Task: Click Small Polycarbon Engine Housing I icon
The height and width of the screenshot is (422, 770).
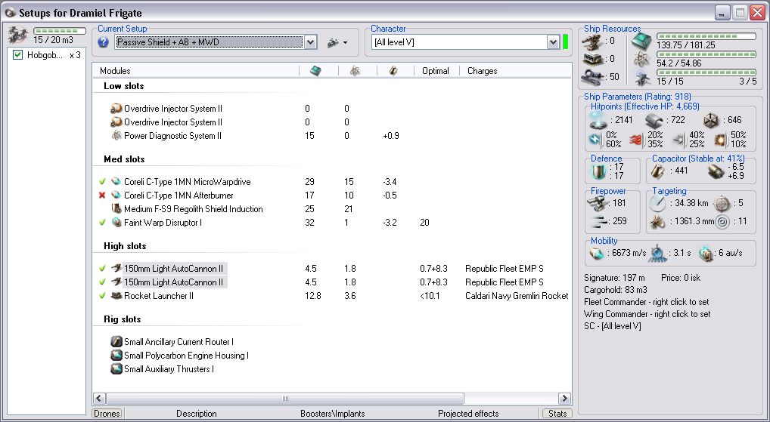Action: coord(116,356)
